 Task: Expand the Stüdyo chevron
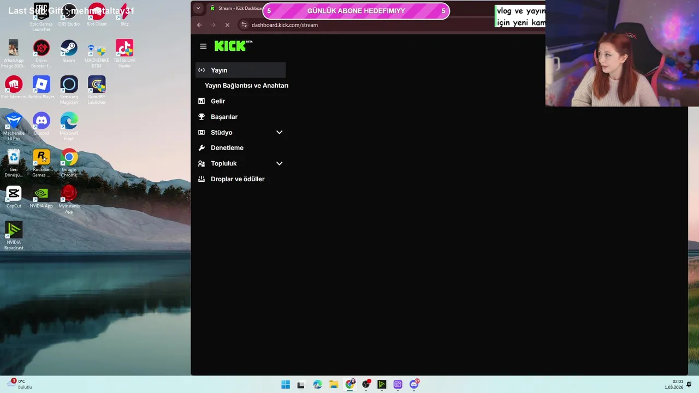(279, 132)
